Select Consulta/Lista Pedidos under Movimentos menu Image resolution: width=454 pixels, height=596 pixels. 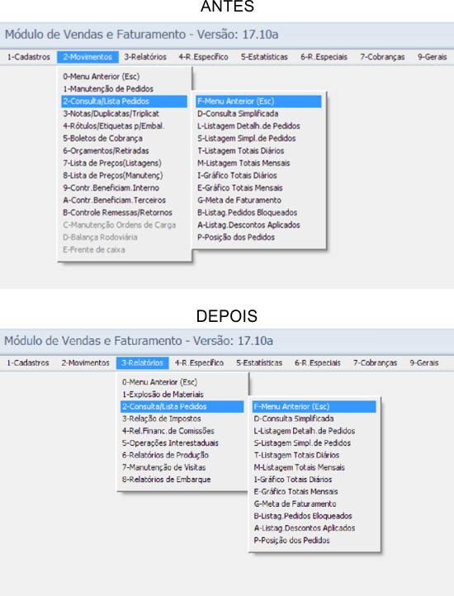(125, 102)
